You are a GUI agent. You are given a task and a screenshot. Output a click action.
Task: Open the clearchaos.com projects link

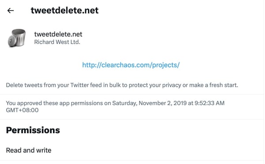click(131, 65)
